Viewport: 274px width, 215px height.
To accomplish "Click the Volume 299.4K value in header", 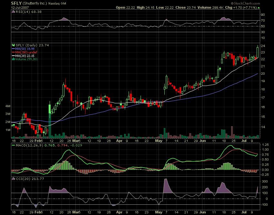I will (x=210, y=7).
